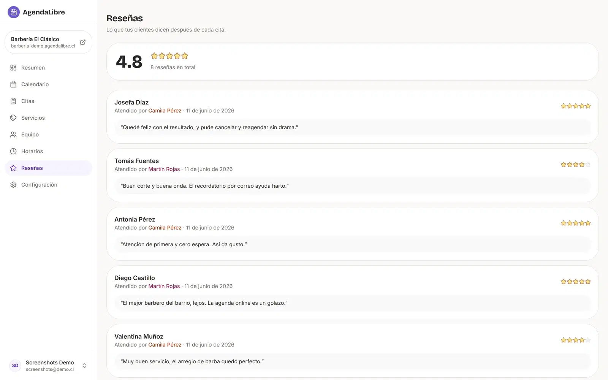
Task: Click the barberia-demo.agendalibre.cl business card
Action: pos(48,42)
